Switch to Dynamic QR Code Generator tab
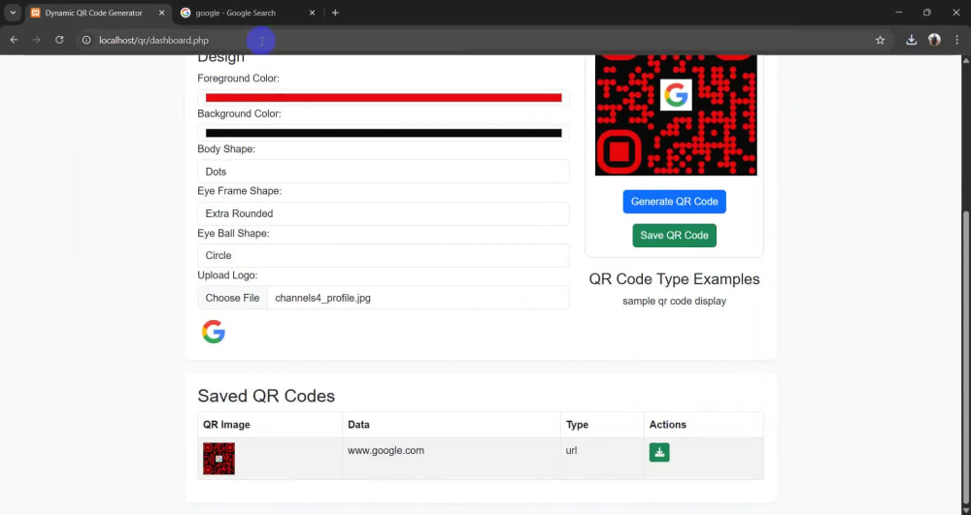Screen dimensions: 971x515 pyautogui.click(x=93, y=13)
